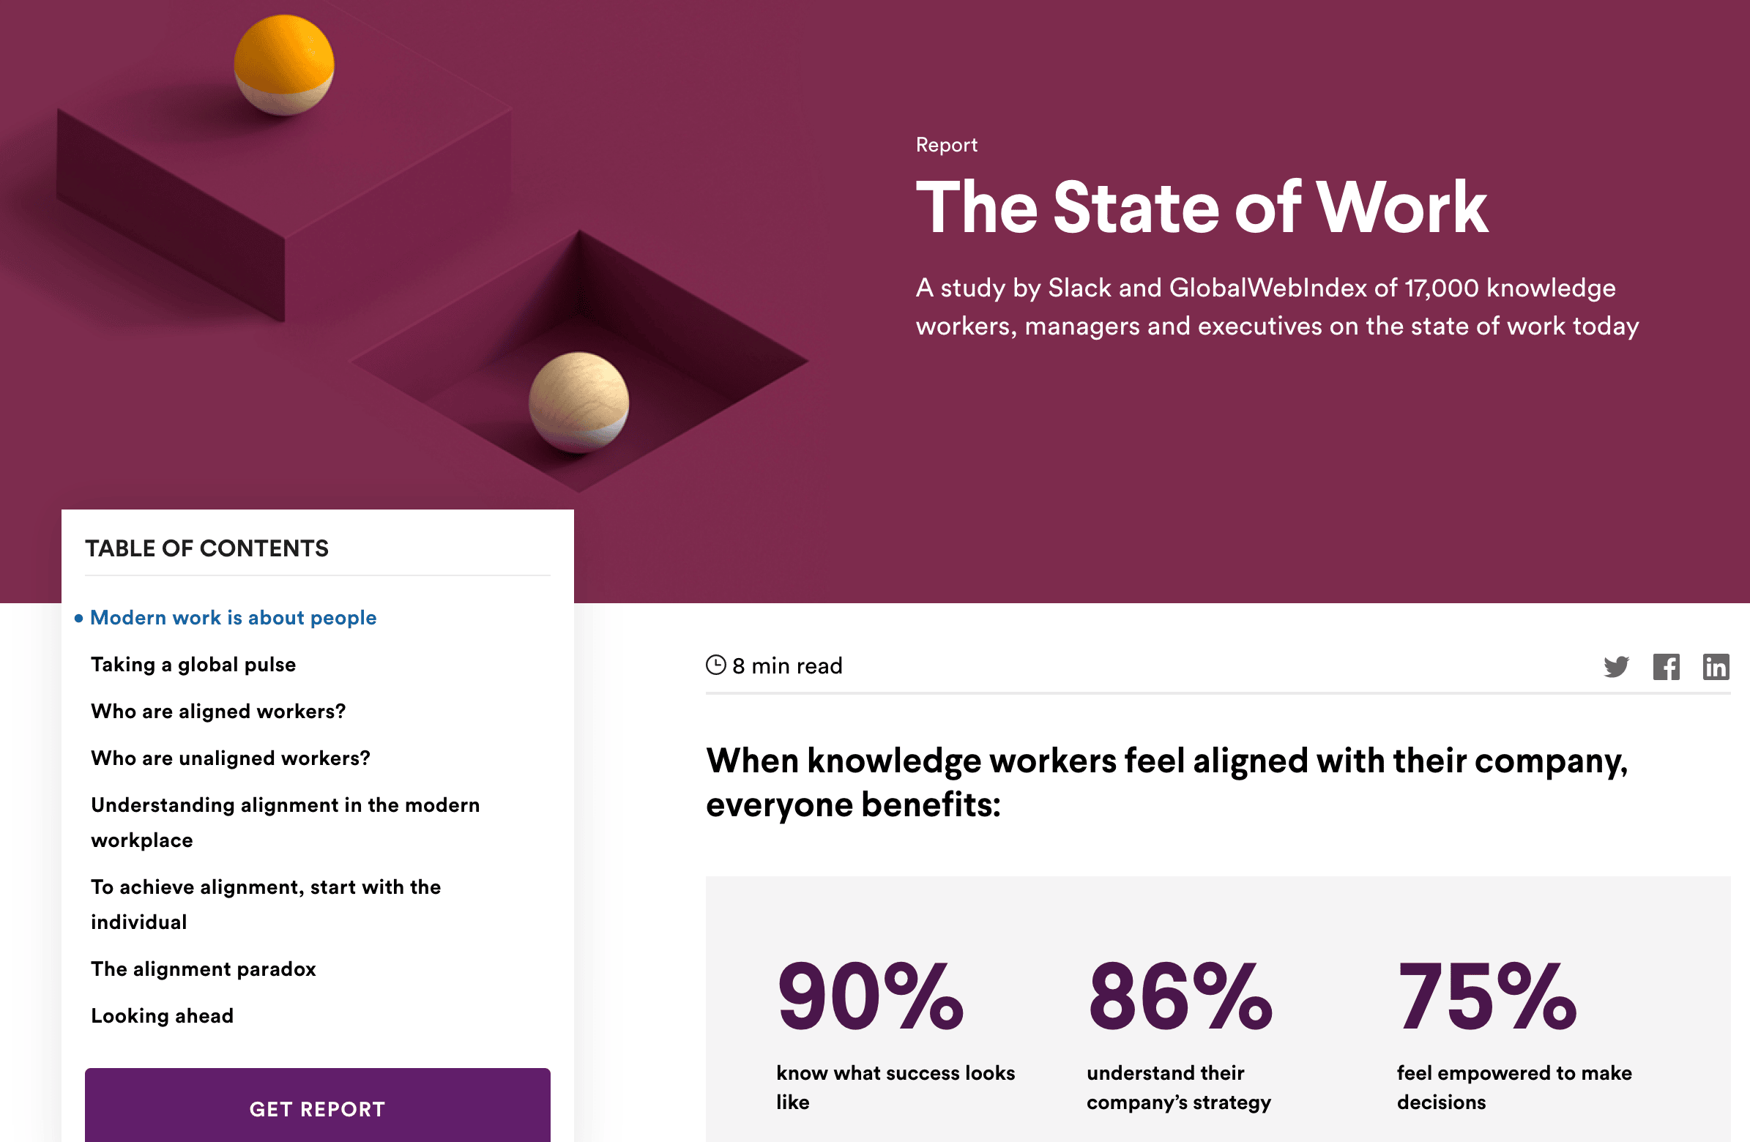
Task: Click the 'Report' label above title
Action: 946,145
